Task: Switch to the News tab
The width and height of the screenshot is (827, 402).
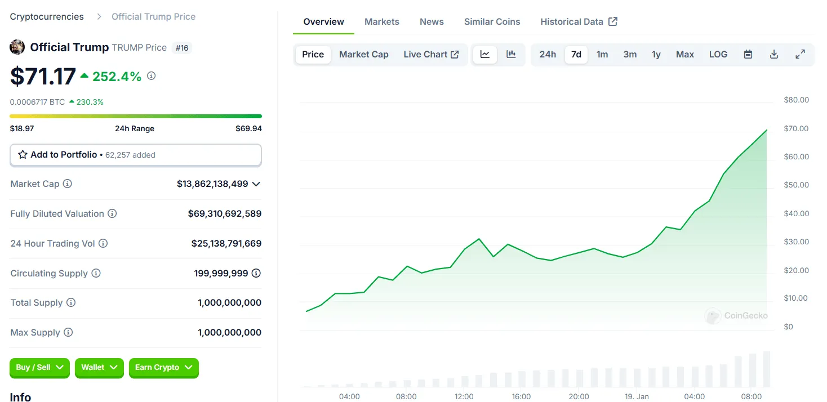Action: pos(432,22)
